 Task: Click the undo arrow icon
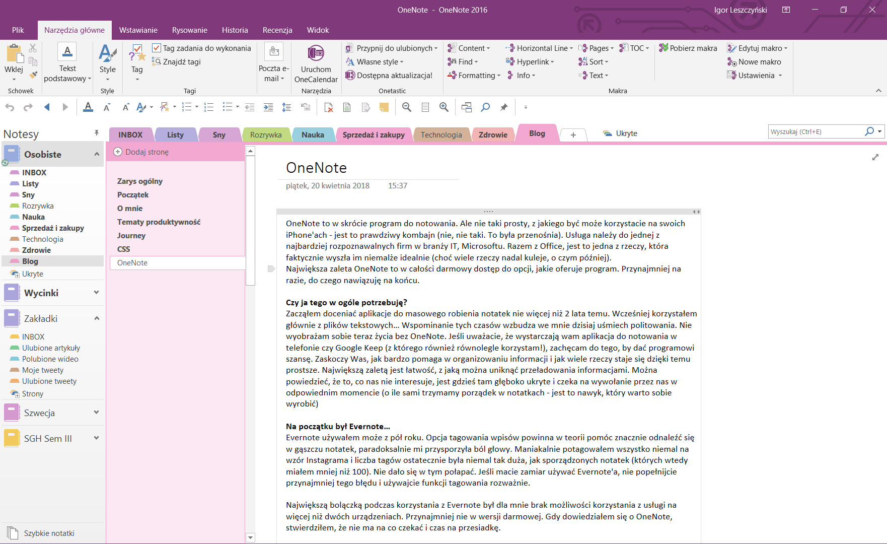point(10,107)
